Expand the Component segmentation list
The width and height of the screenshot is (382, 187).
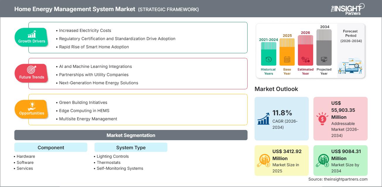51,147
